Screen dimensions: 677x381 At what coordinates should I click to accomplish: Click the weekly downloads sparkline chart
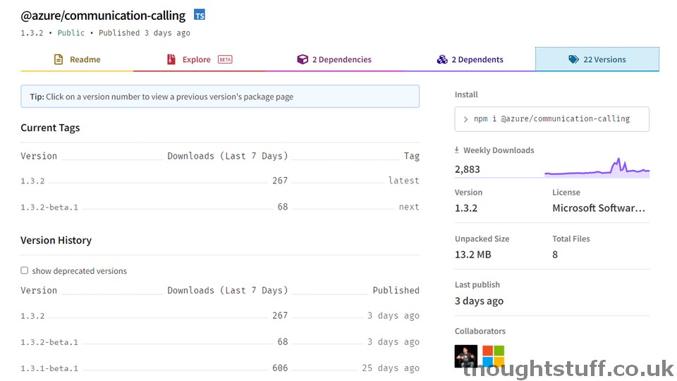(x=597, y=168)
